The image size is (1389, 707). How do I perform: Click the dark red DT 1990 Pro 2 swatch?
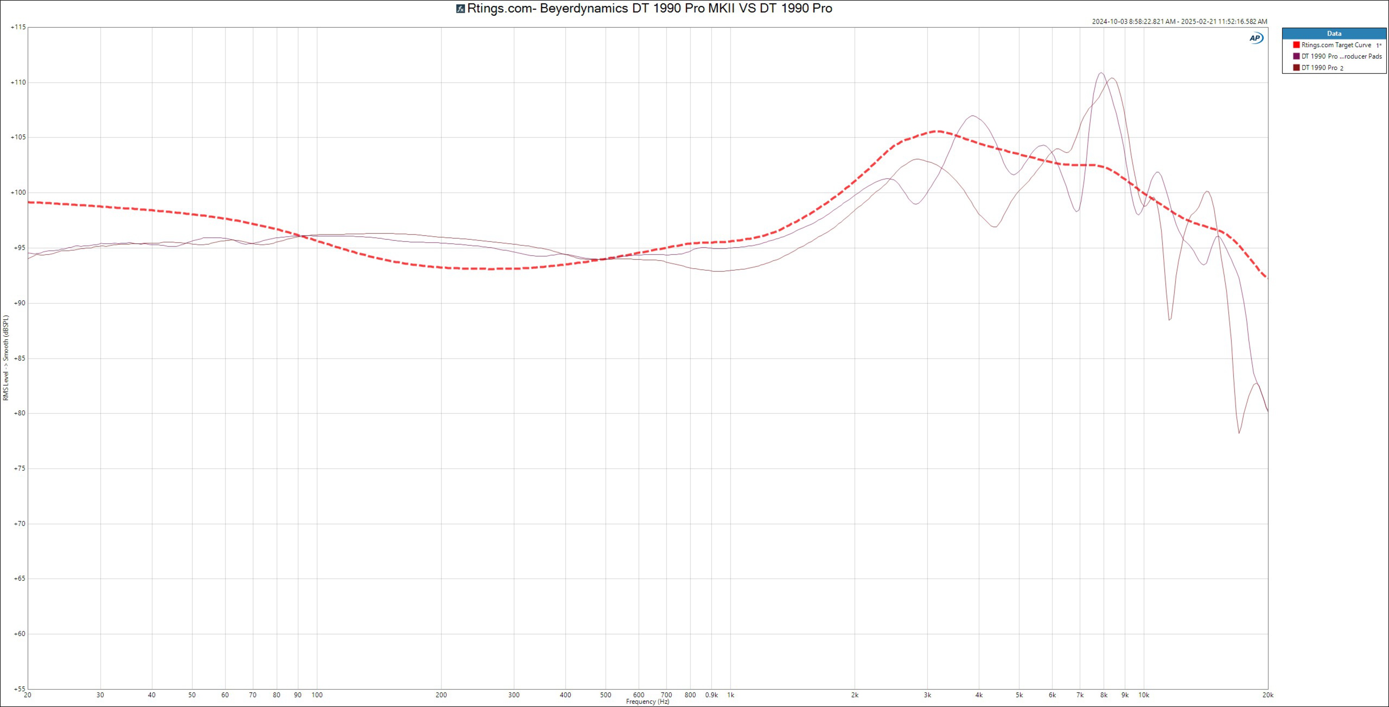pyautogui.click(x=1296, y=68)
